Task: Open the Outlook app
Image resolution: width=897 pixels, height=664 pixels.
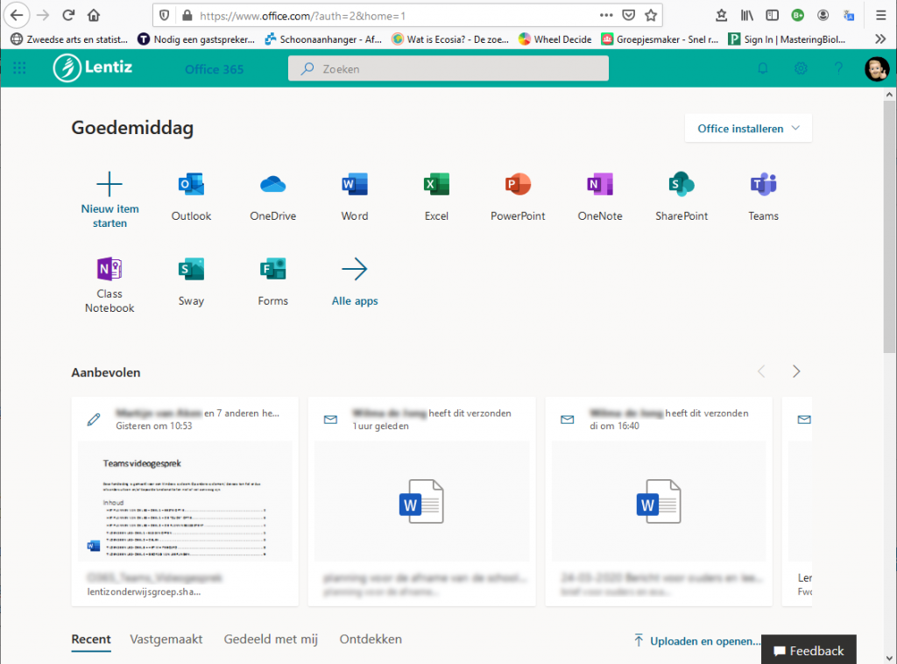Action: tap(191, 197)
